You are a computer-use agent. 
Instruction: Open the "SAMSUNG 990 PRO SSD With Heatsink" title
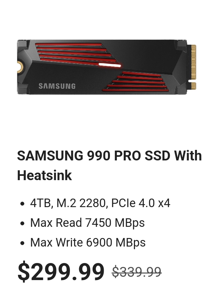tap(109, 165)
